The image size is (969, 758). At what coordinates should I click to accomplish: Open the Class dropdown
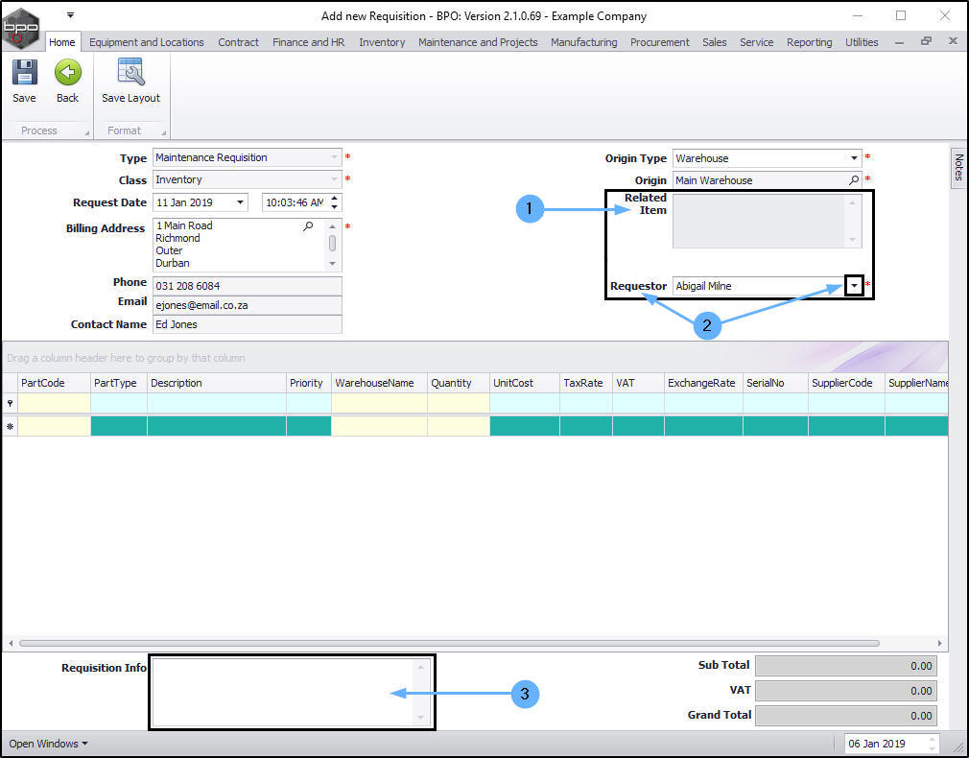[334, 179]
